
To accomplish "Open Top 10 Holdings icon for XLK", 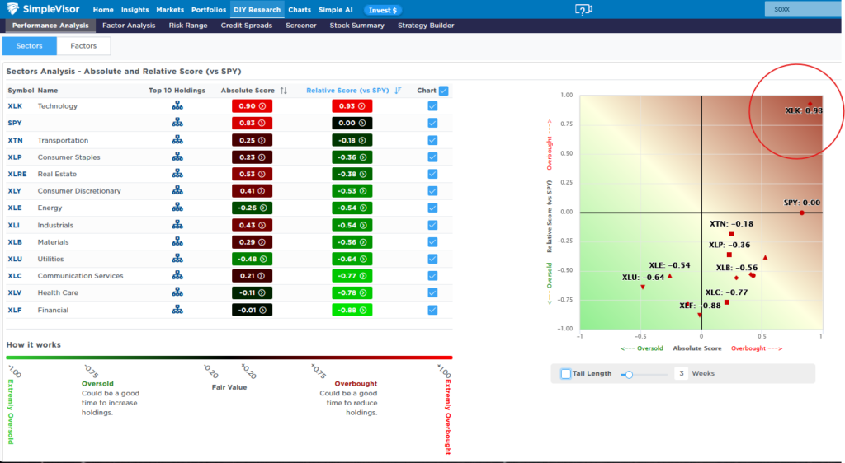I will coord(177,106).
